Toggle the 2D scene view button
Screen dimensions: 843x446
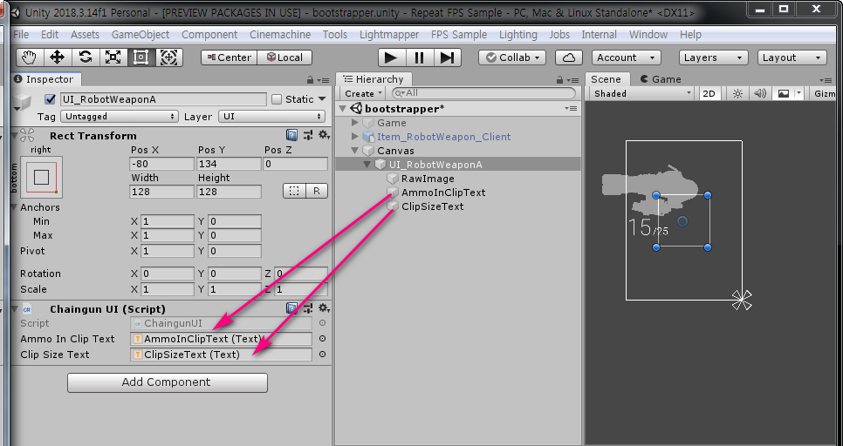click(709, 93)
